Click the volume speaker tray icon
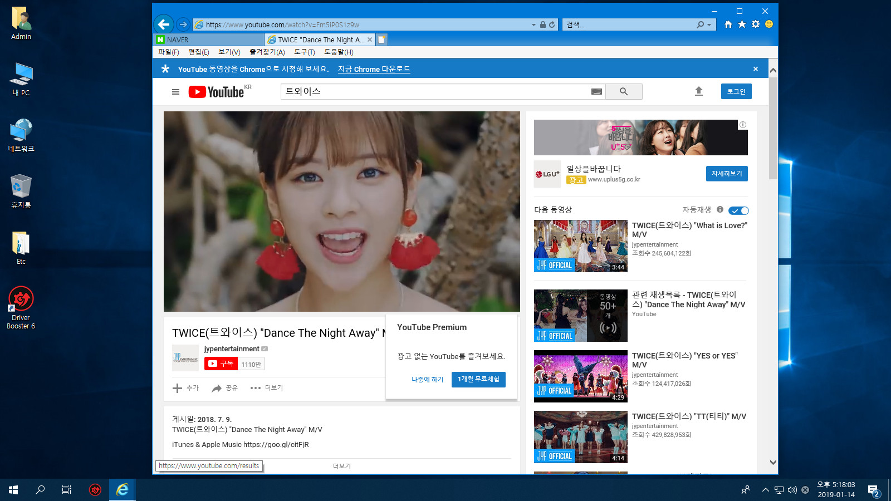 (792, 490)
